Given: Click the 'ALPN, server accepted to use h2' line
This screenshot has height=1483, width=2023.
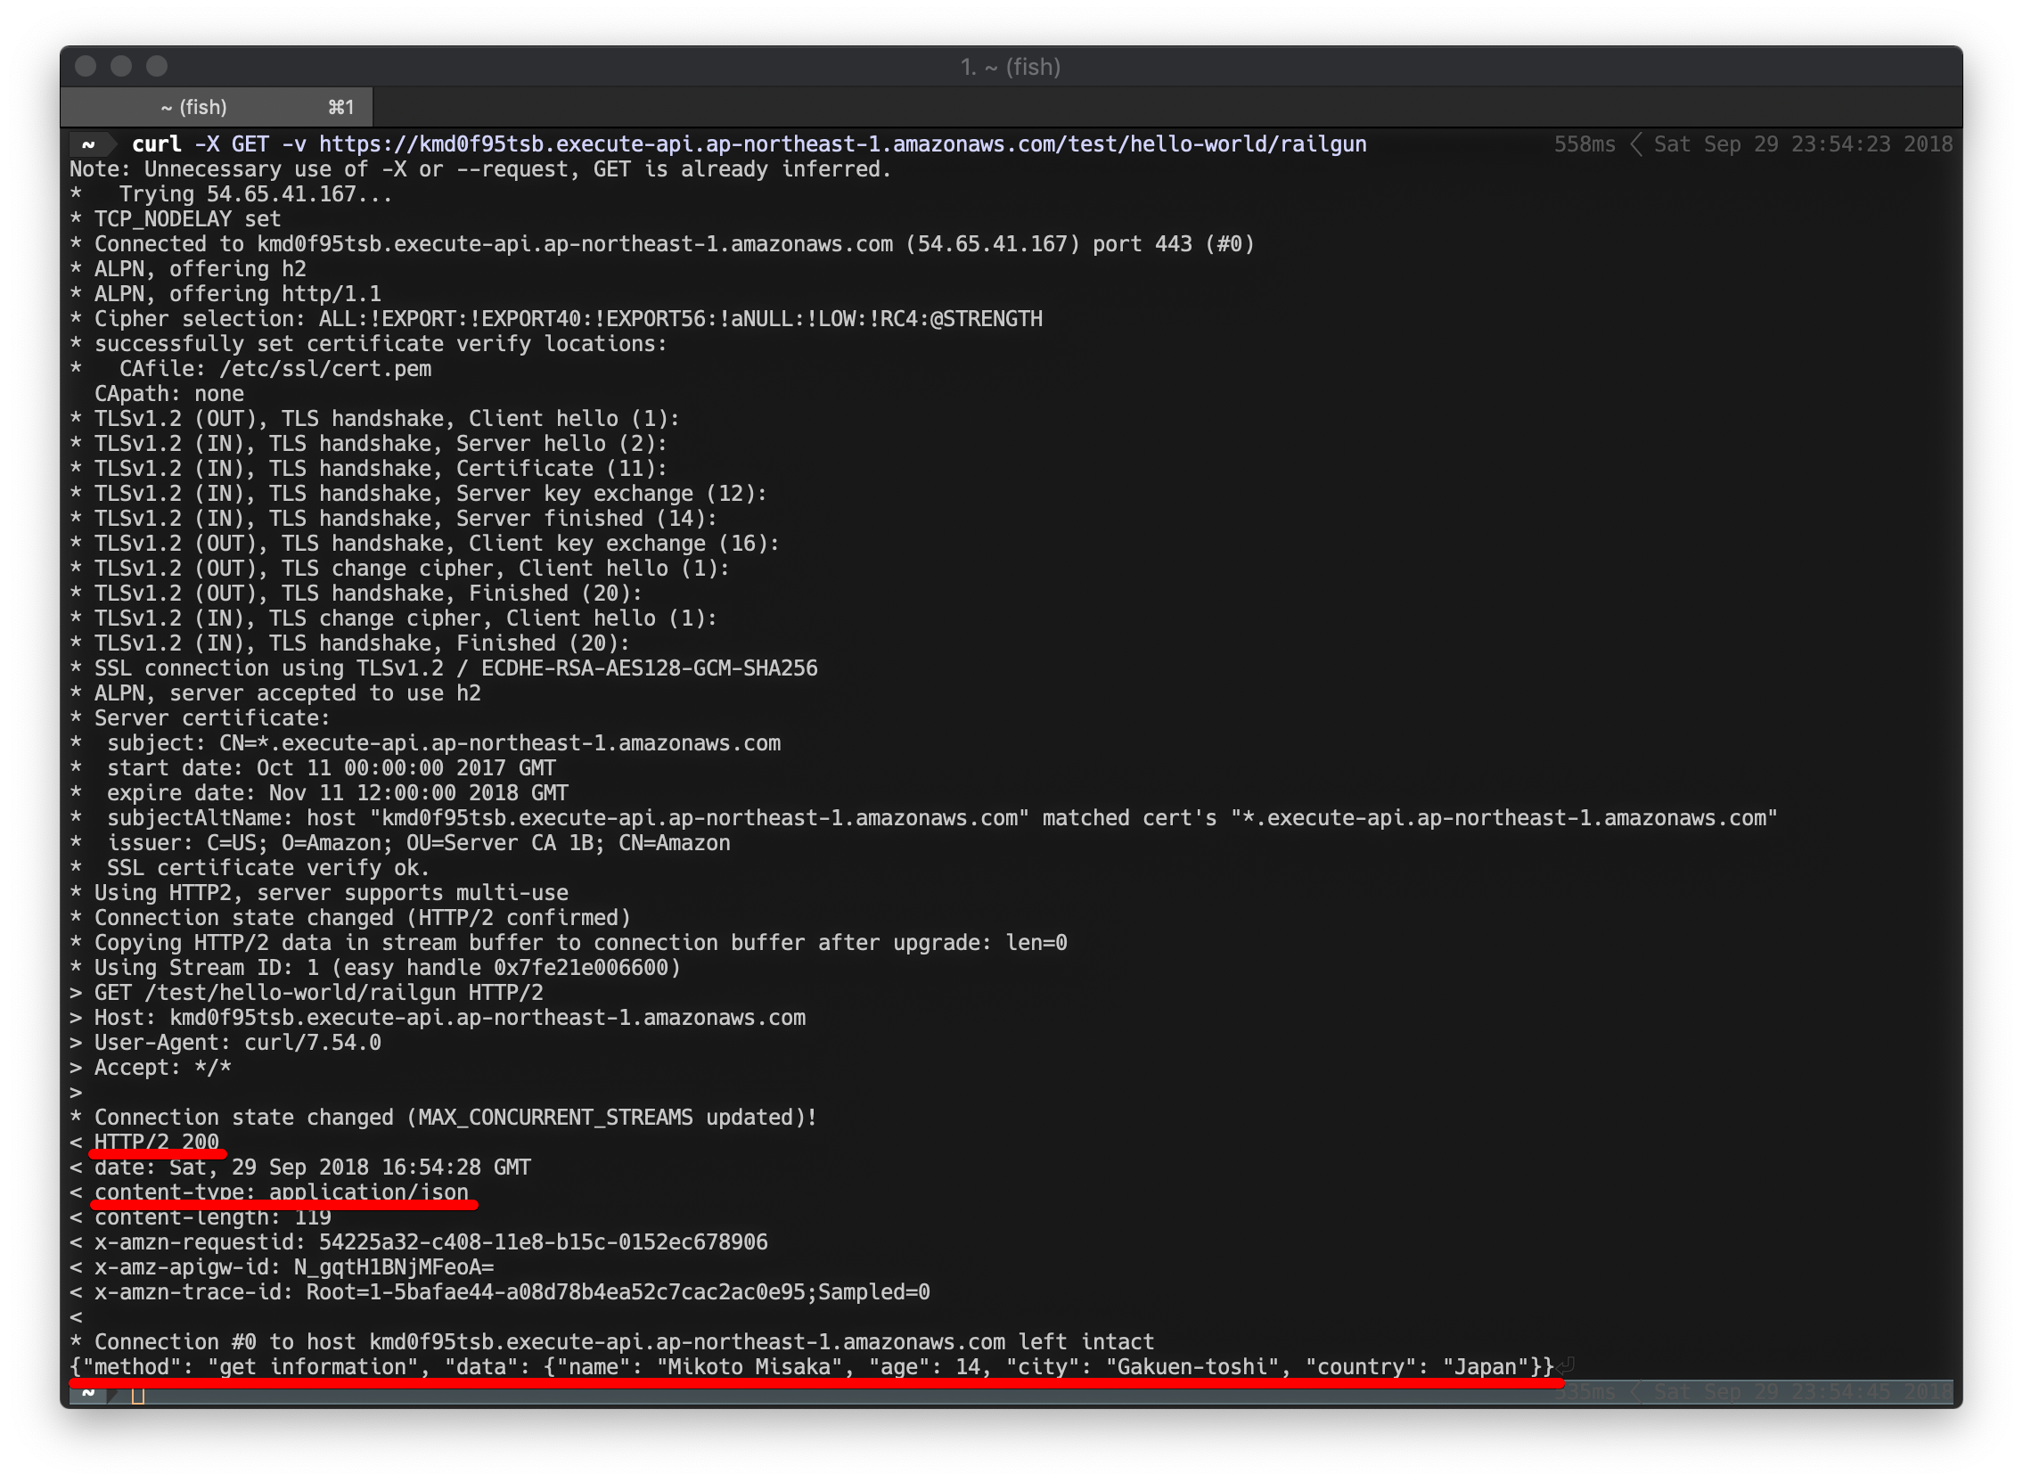Looking at the screenshot, I should (x=275, y=694).
